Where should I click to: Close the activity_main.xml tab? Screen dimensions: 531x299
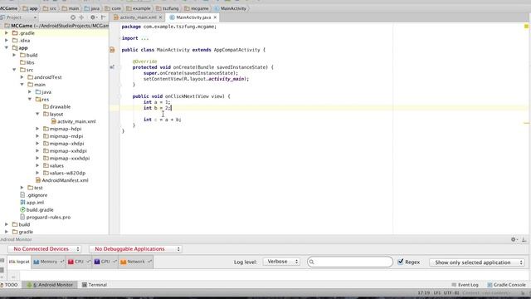coord(160,17)
